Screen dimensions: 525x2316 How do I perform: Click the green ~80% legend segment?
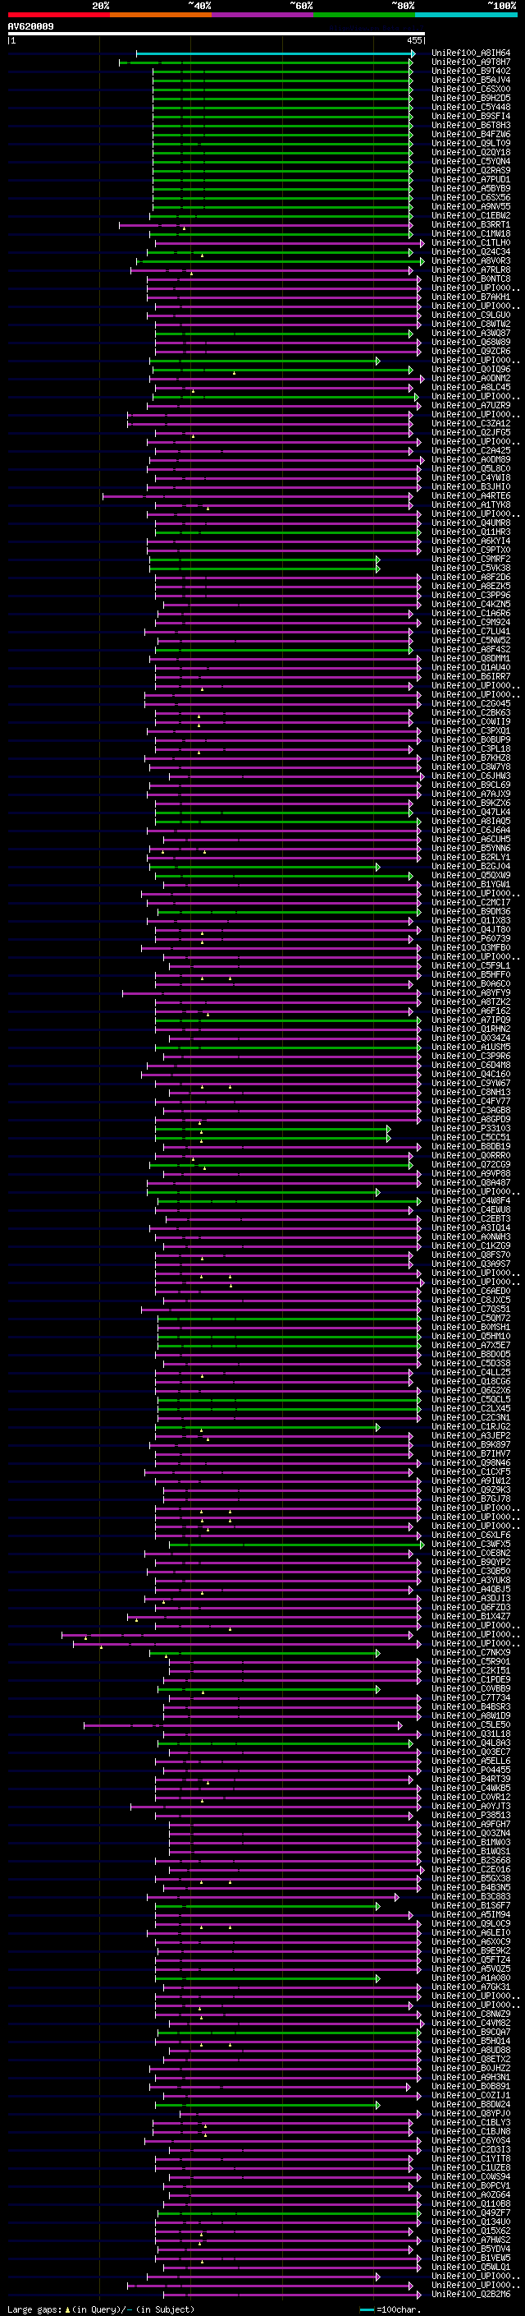coord(363,16)
